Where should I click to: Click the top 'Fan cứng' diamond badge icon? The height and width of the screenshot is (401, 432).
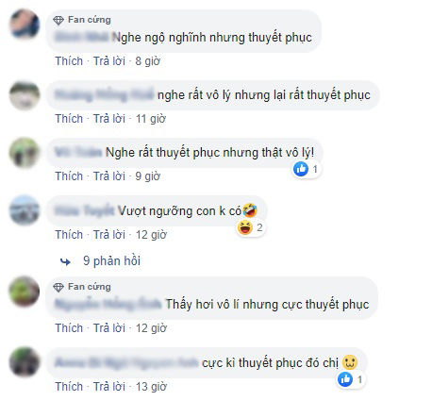(x=58, y=21)
